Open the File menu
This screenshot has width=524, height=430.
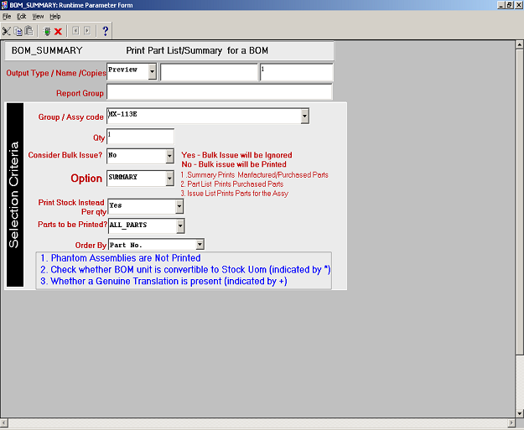pos(7,16)
